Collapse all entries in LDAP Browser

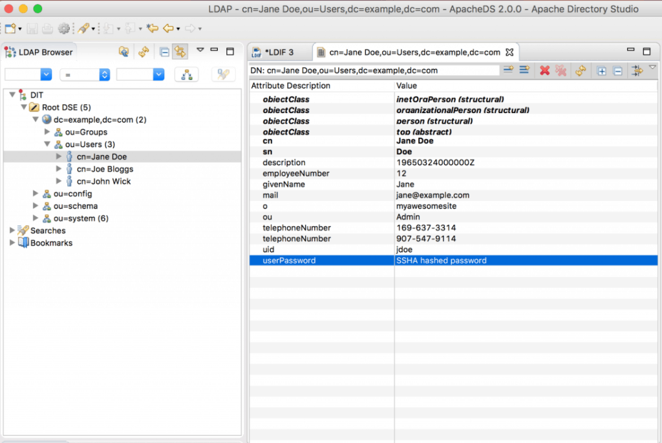[x=164, y=52]
